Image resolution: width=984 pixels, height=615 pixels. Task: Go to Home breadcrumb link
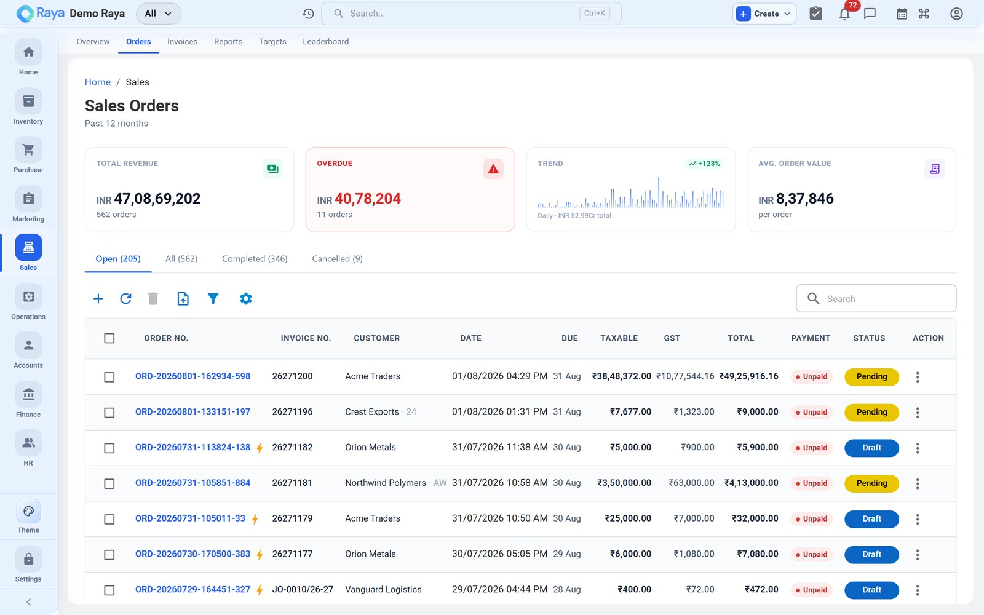coord(98,82)
